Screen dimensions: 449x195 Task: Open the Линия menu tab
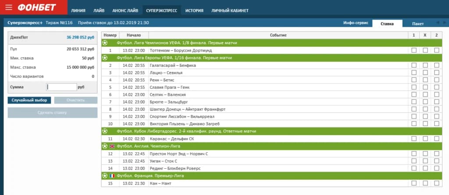(78, 10)
